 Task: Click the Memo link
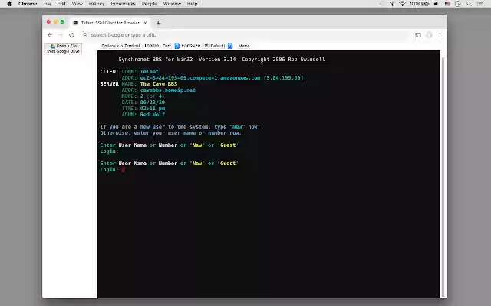244,46
